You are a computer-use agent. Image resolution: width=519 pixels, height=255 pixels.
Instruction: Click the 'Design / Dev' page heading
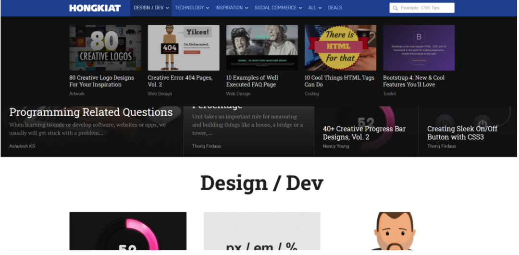coord(262,183)
